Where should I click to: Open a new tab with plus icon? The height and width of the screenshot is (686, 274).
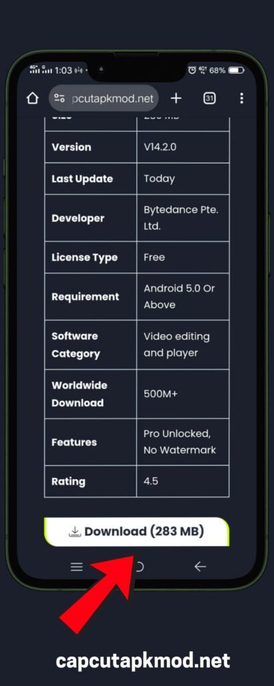(176, 98)
